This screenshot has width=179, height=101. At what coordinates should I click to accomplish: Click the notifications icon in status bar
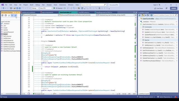point(176,97)
